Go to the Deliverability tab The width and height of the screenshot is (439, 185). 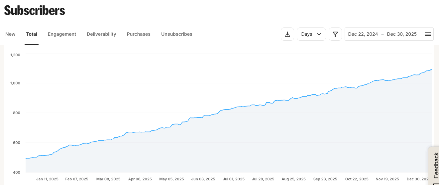tap(101, 34)
